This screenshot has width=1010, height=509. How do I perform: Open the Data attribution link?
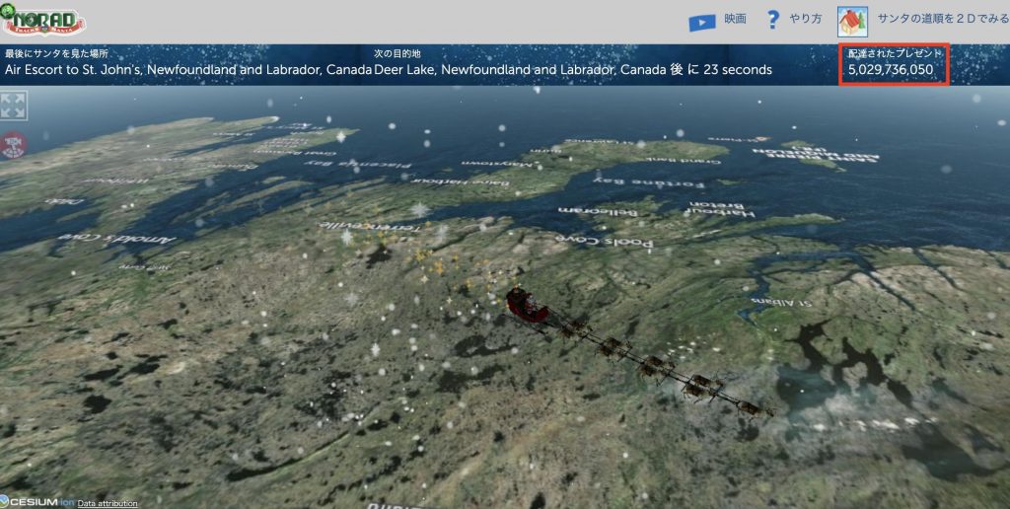[x=108, y=503]
